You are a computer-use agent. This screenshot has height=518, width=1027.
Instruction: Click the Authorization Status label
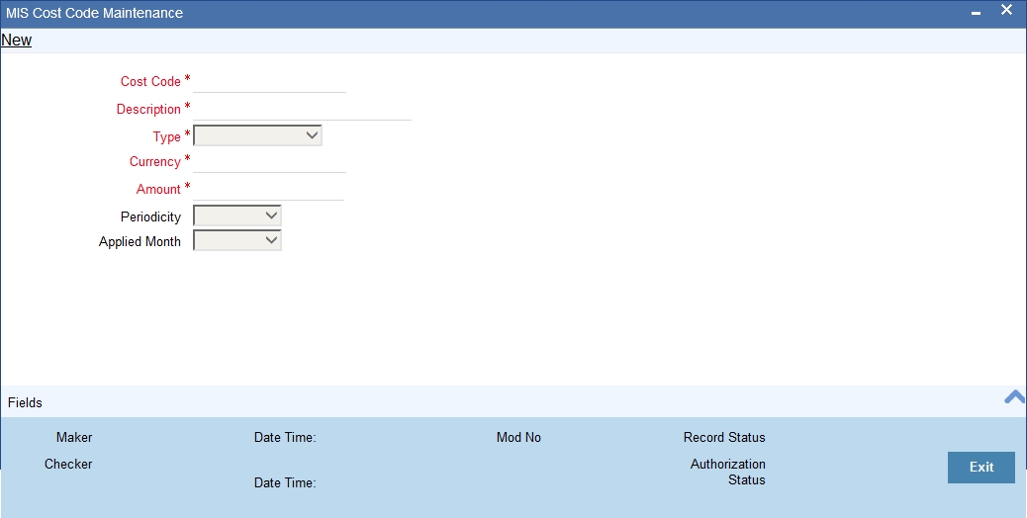727,473
